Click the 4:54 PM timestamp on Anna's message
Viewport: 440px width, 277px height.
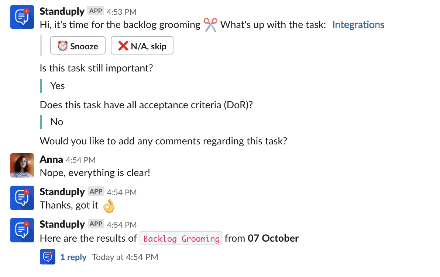coord(80,160)
